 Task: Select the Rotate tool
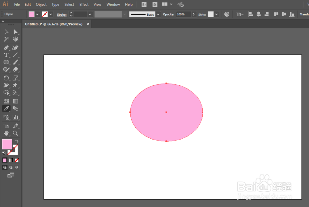click(x=6, y=78)
